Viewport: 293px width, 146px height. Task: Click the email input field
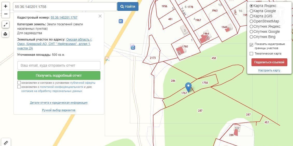point(59,65)
